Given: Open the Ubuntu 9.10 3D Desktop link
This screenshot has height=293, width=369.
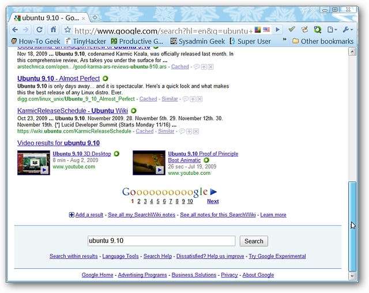Looking at the screenshot, I should [82, 154].
